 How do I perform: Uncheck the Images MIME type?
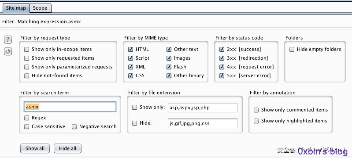[169, 58]
